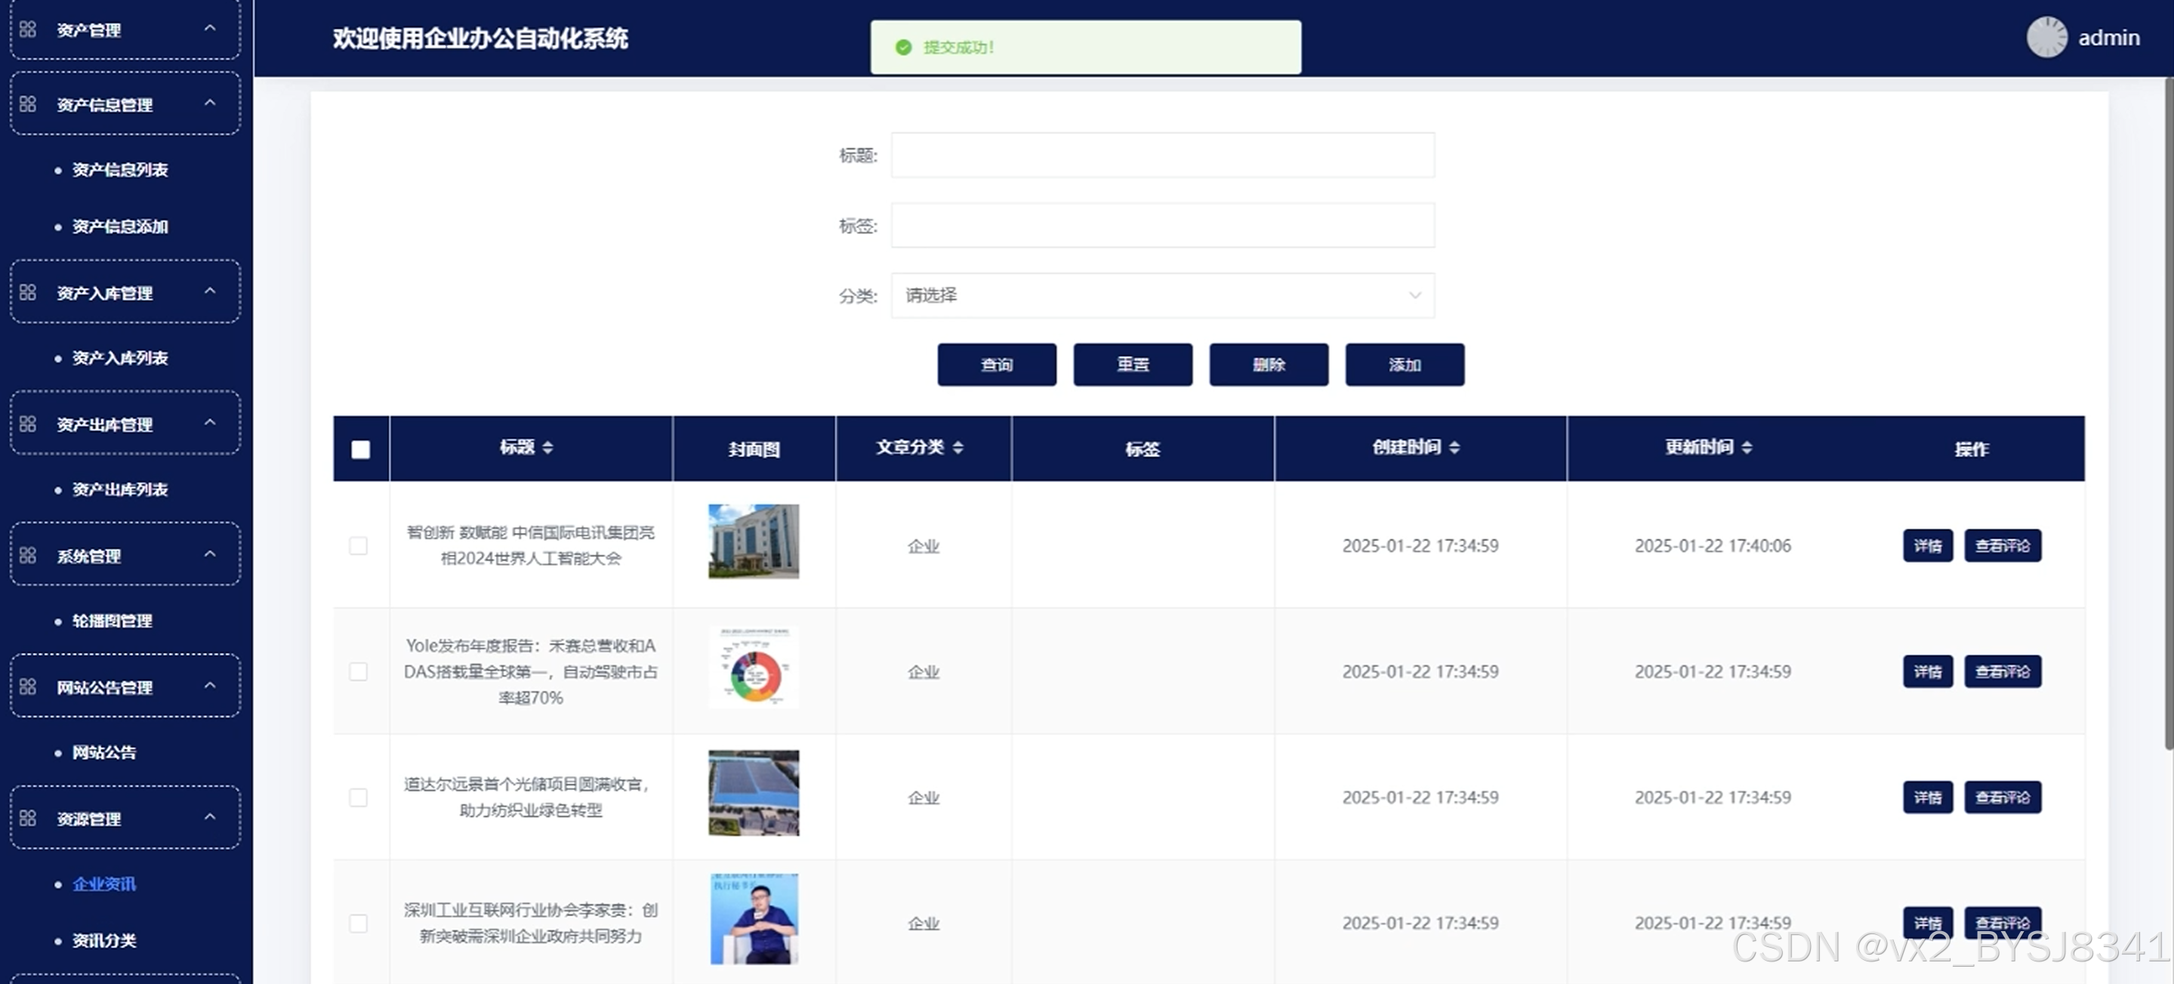The height and width of the screenshot is (984, 2174).
Task: Click 查看评论 for the first article
Action: tap(2002, 546)
